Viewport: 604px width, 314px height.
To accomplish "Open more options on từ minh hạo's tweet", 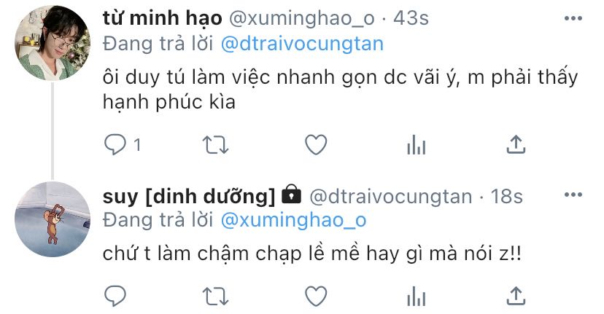I will 573,18.
